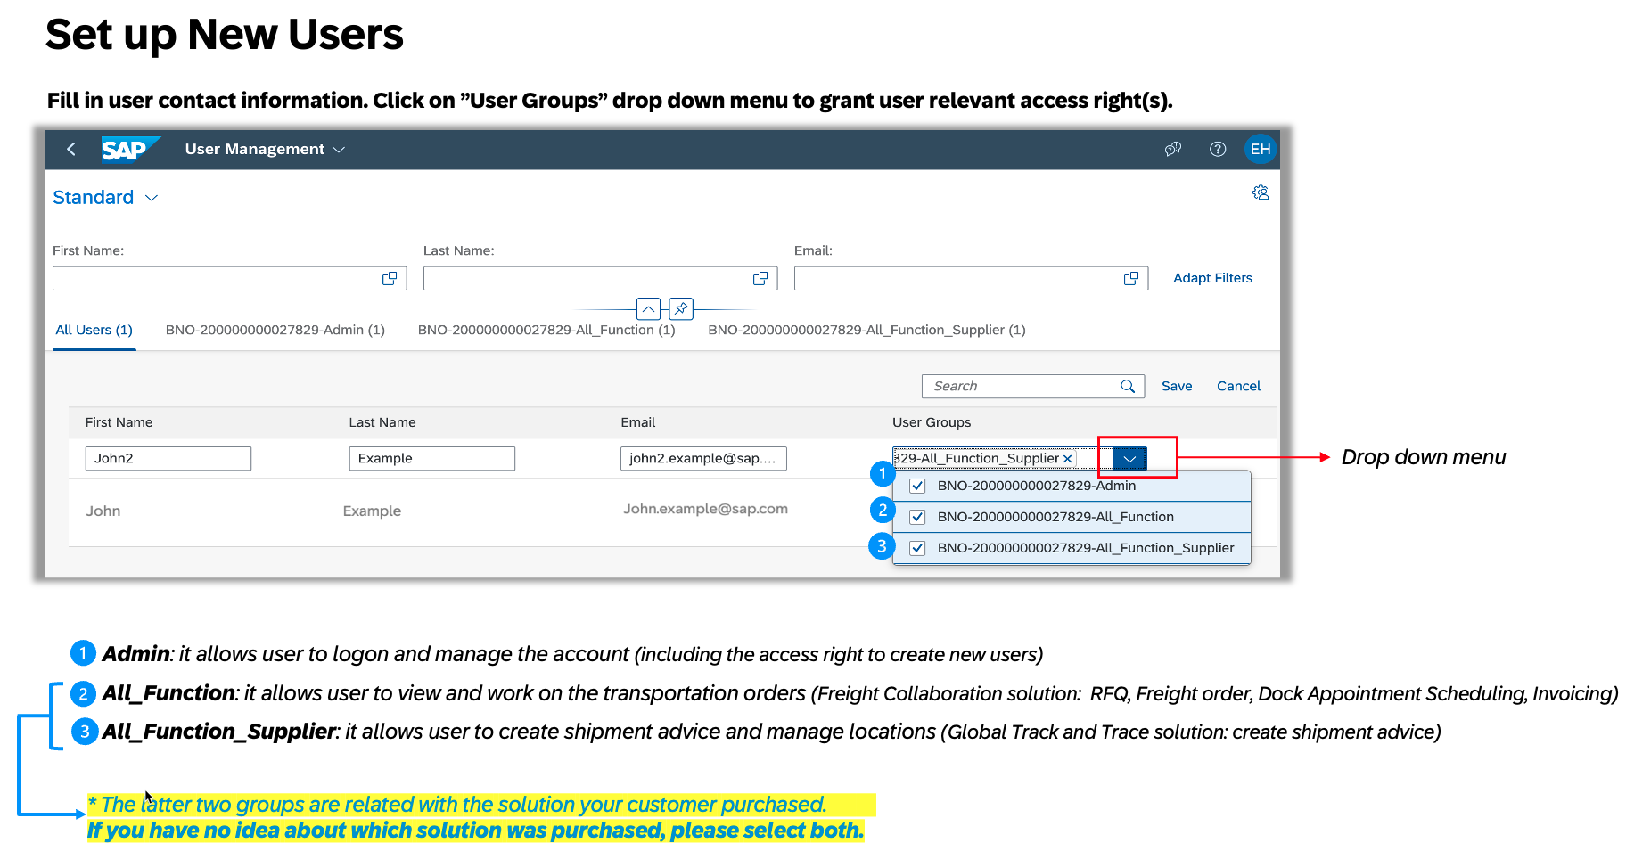Screen dimensions: 1626x851
Task: Open the notifications chat icon in header
Action: coord(1173,149)
